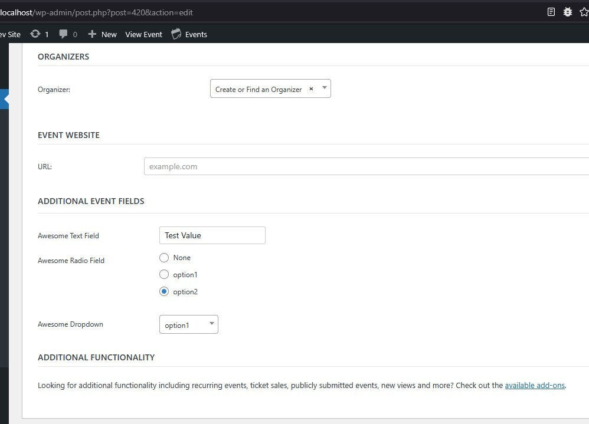
Task: Open WordPress updates via the refresh icon
Action: (x=35, y=34)
